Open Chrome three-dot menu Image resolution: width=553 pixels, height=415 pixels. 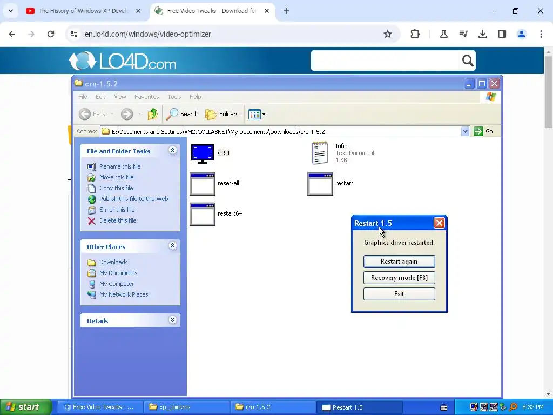pos(541,34)
